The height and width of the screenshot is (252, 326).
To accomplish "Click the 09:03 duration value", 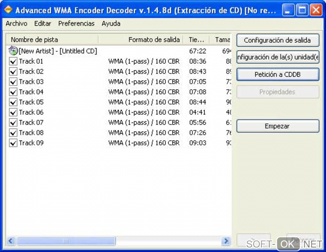I will tap(198, 143).
